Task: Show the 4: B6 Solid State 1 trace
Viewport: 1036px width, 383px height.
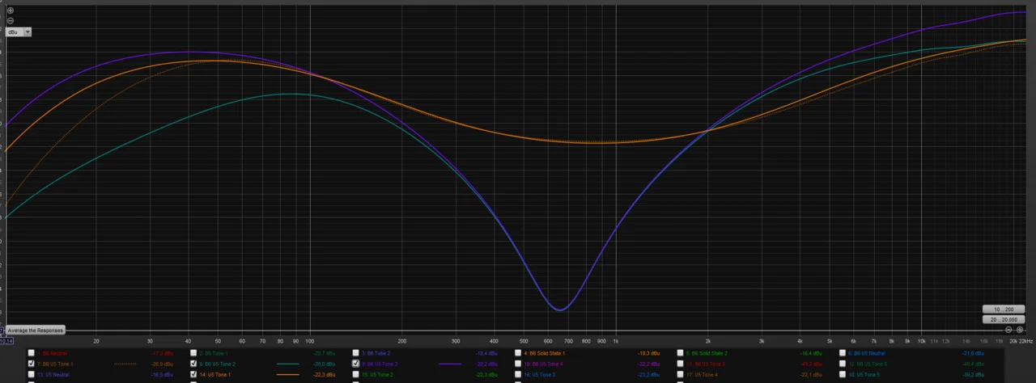Action: [x=517, y=353]
